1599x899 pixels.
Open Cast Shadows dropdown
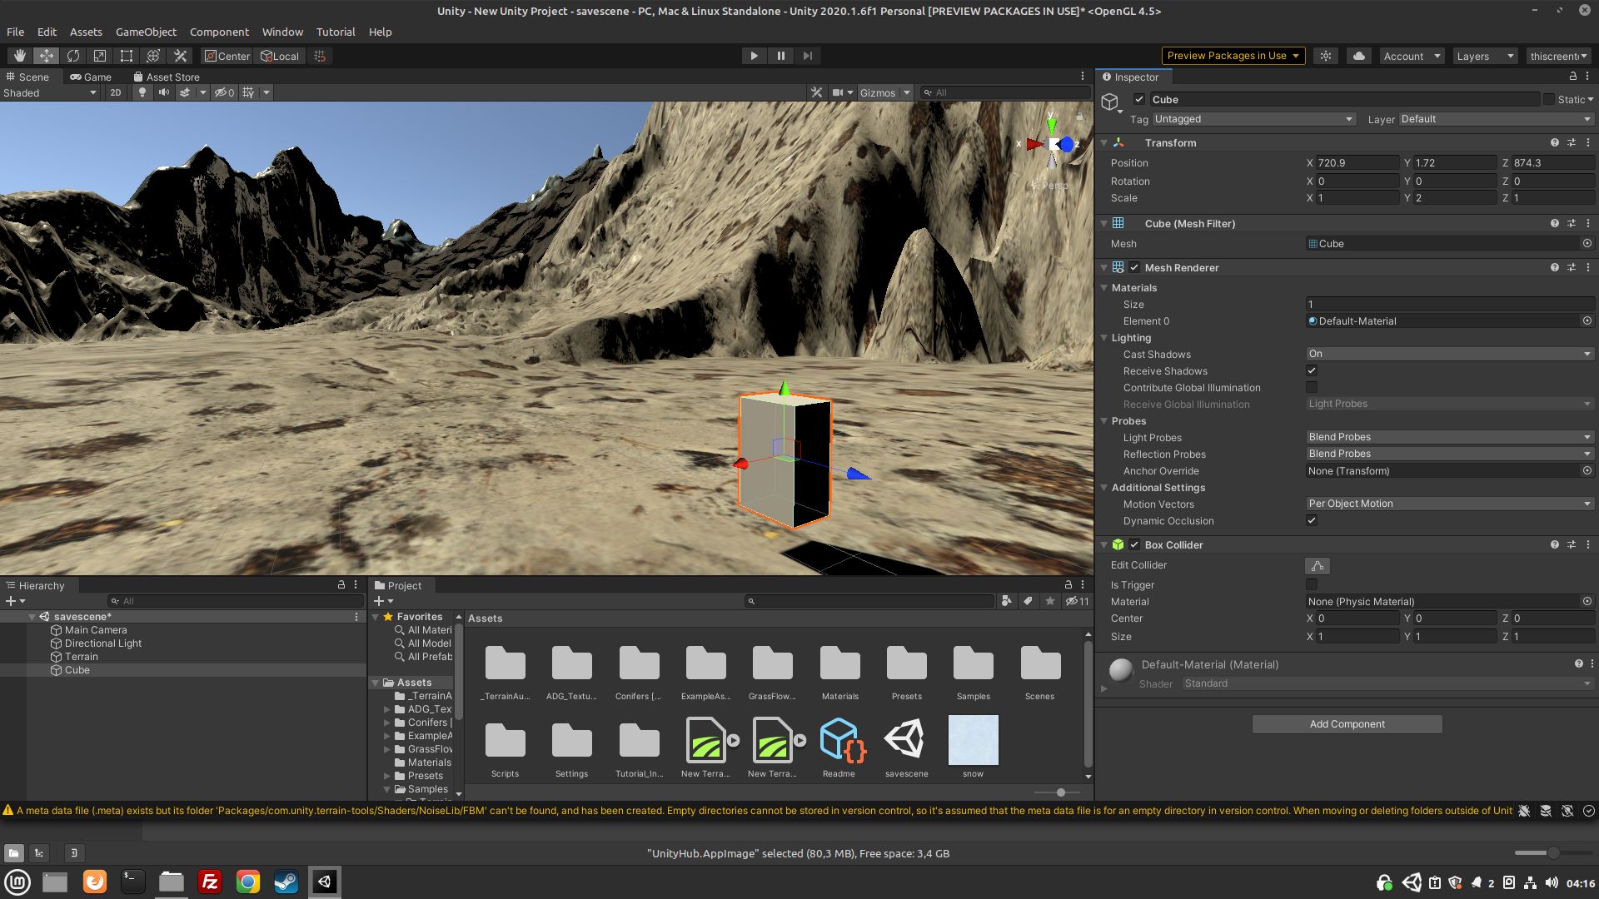tap(1450, 354)
